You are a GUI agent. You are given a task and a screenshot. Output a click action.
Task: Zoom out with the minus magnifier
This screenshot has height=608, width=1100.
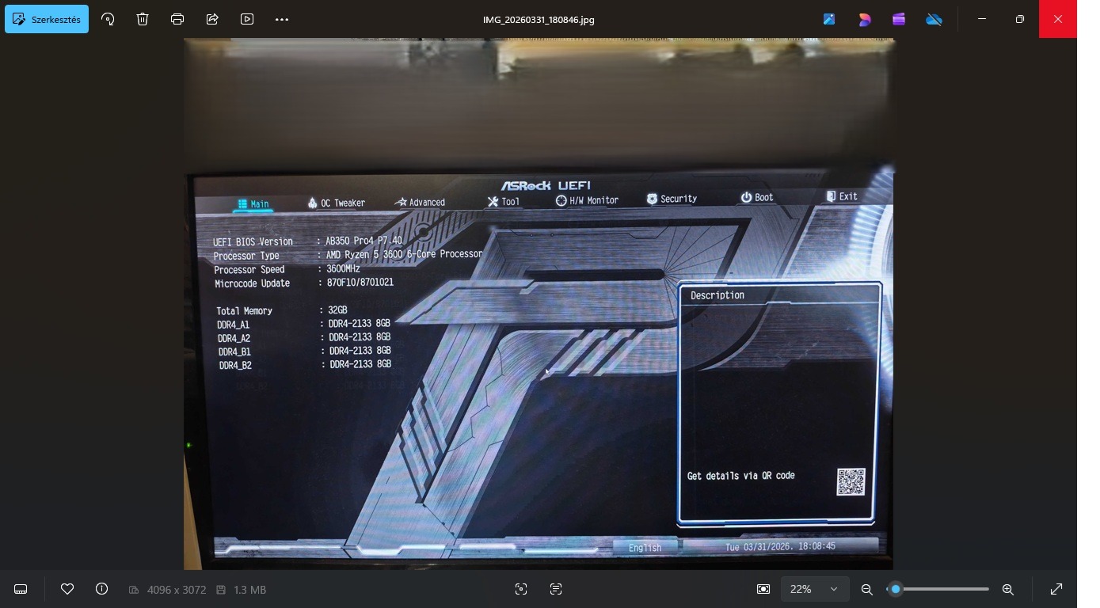click(x=867, y=589)
